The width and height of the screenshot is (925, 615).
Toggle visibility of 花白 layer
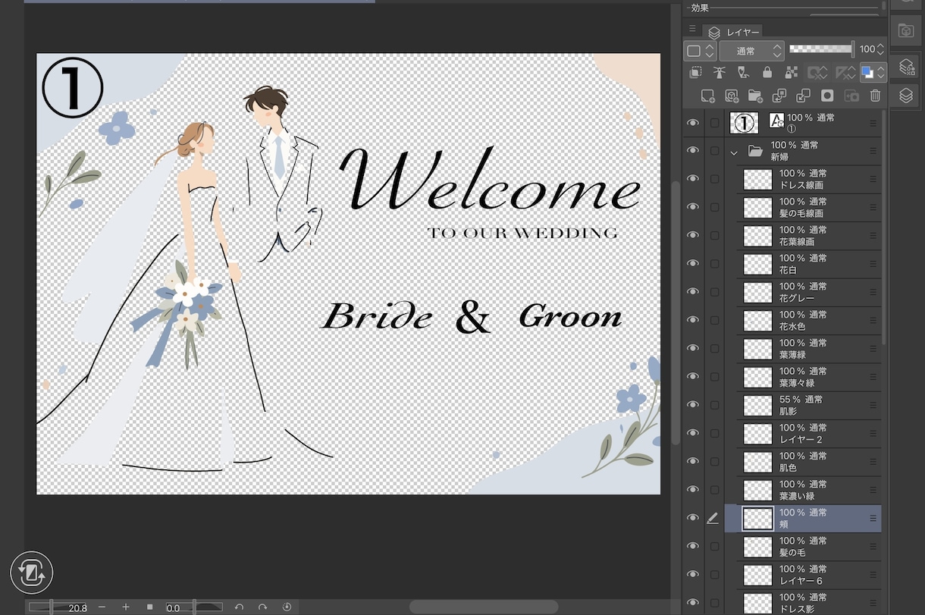pos(692,264)
